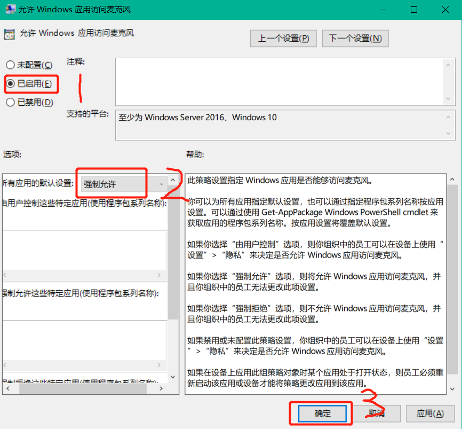Click force-allow list left scroll arrow
This screenshot has width=462, height=429.
point(5,365)
